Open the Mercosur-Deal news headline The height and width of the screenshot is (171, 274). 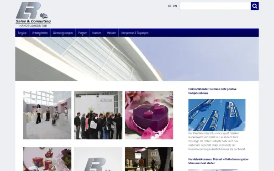pos(218,161)
